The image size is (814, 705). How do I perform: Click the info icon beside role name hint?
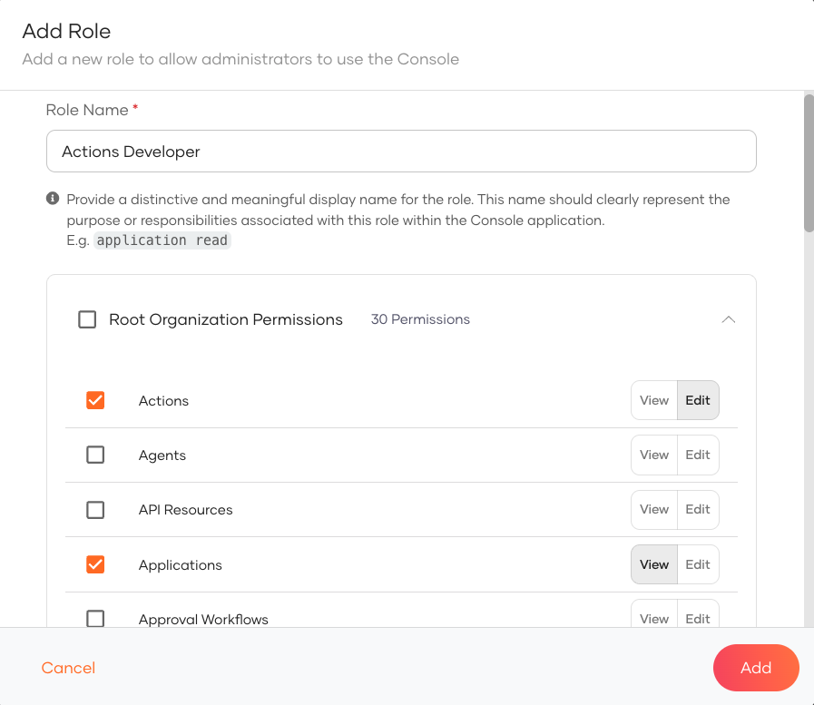(x=53, y=199)
